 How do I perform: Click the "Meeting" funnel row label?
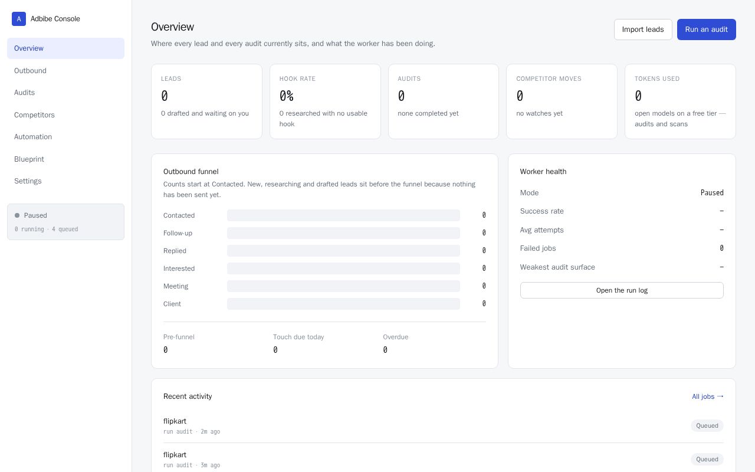pos(176,286)
